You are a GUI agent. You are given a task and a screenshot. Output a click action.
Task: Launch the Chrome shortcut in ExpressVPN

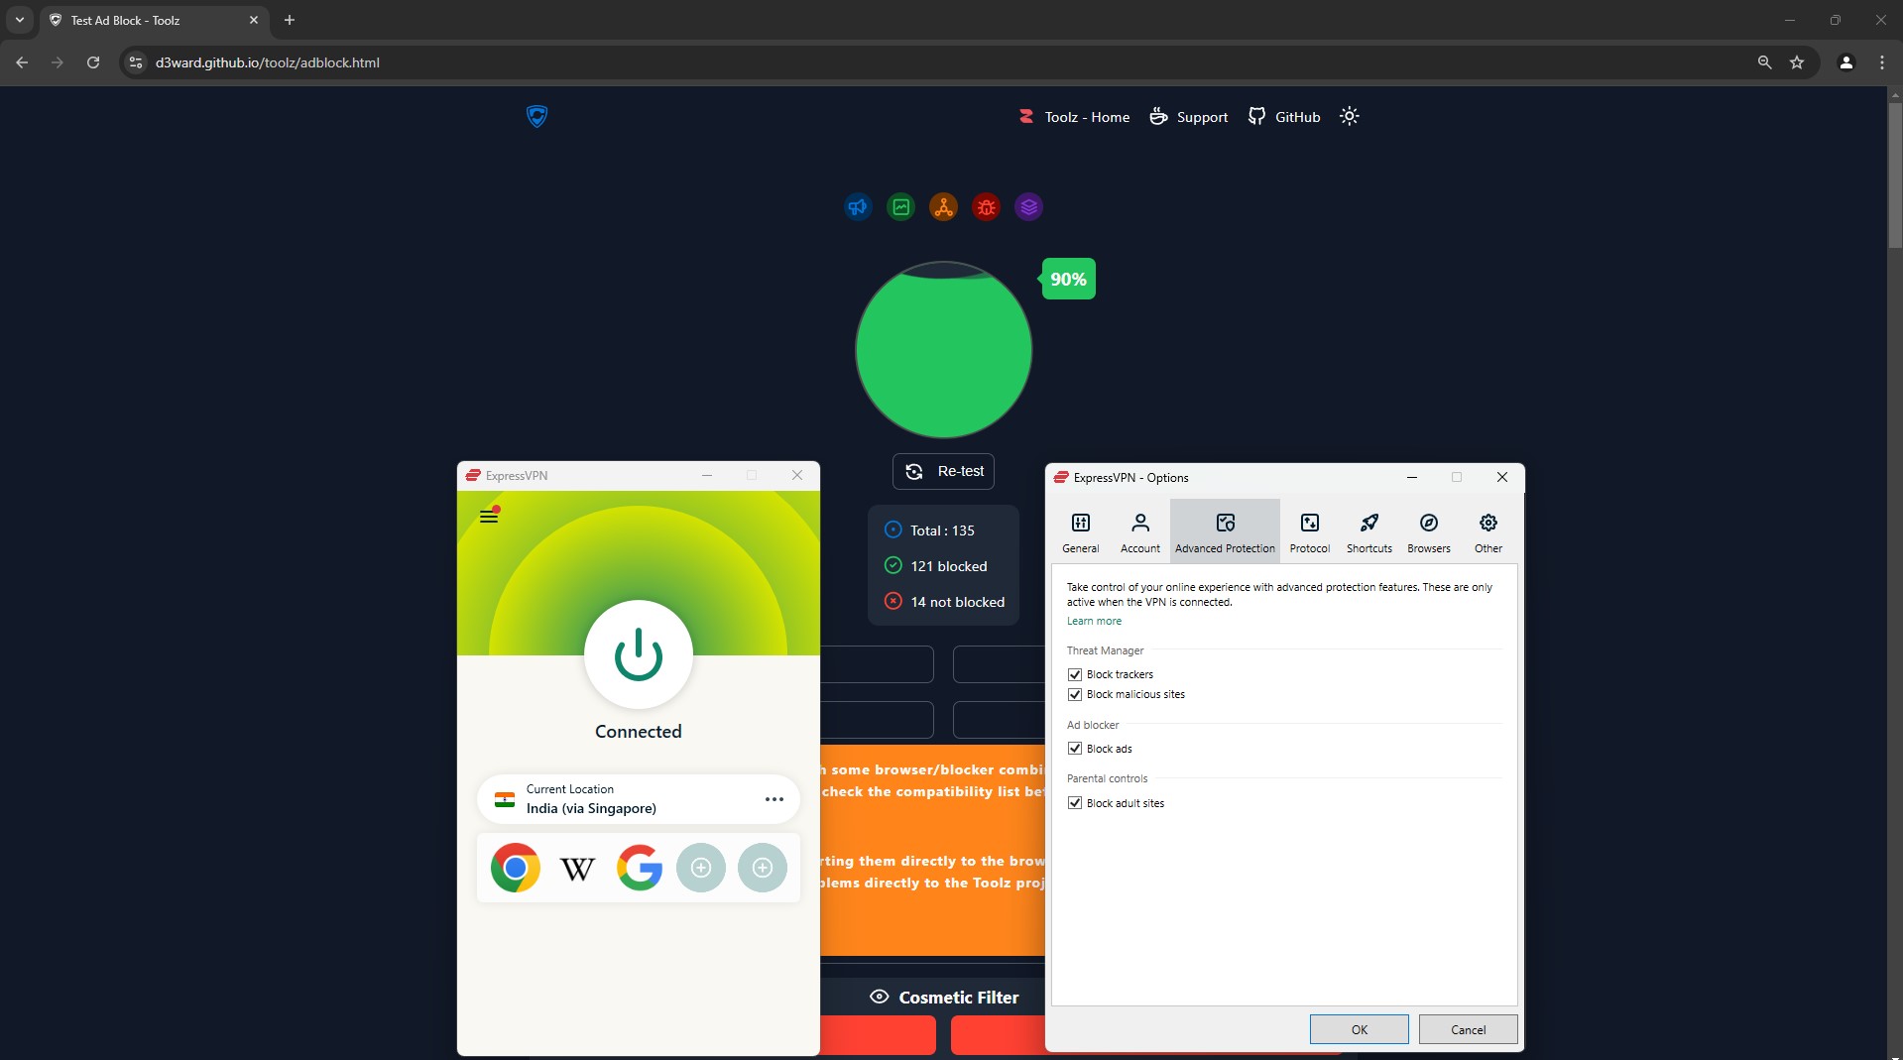point(516,868)
